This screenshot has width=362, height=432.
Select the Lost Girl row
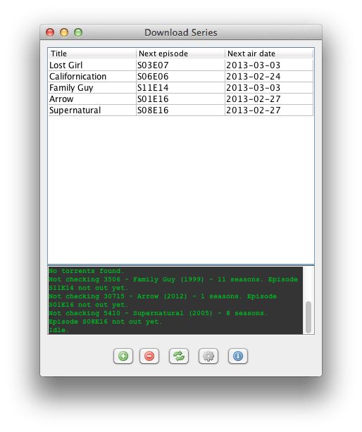point(180,65)
